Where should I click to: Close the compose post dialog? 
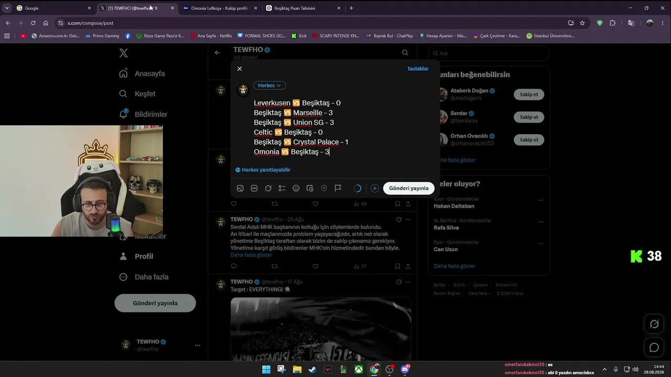pos(240,69)
